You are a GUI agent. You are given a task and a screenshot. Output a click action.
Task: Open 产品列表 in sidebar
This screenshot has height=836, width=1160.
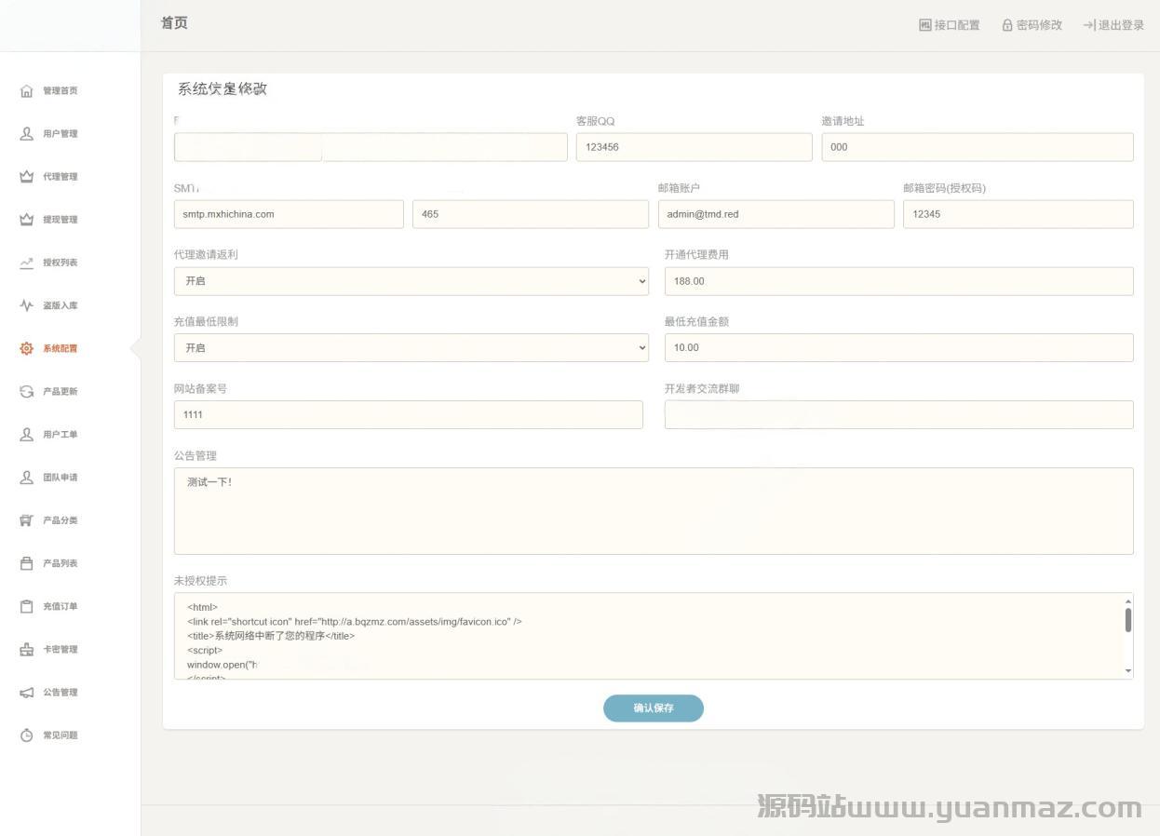61,563
